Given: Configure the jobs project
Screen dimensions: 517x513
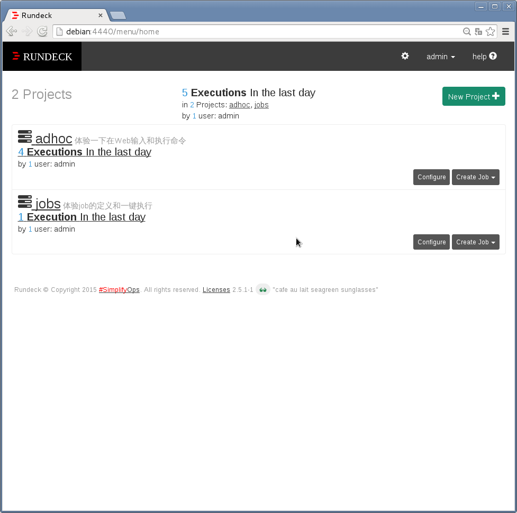Looking at the screenshot, I should pyautogui.click(x=431, y=242).
